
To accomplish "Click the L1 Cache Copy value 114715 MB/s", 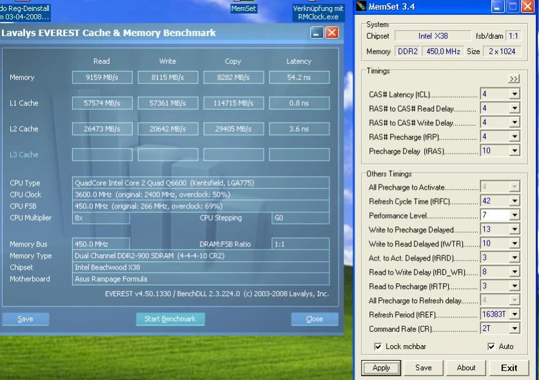I will pyautogui.click(x=233, y=103).
